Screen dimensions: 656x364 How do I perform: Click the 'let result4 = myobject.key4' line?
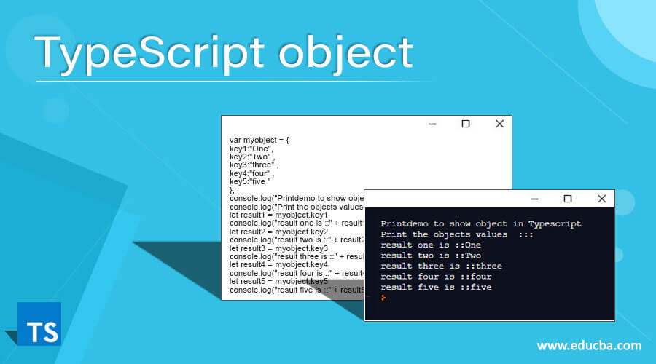[x=278, y=264]
